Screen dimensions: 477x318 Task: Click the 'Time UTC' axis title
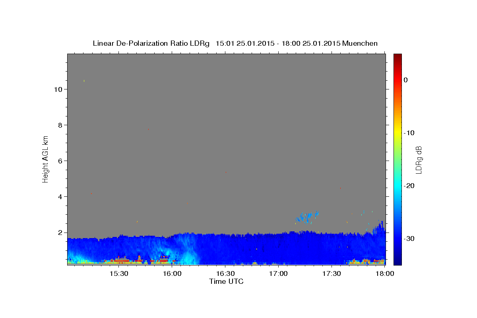click(226, 281)
